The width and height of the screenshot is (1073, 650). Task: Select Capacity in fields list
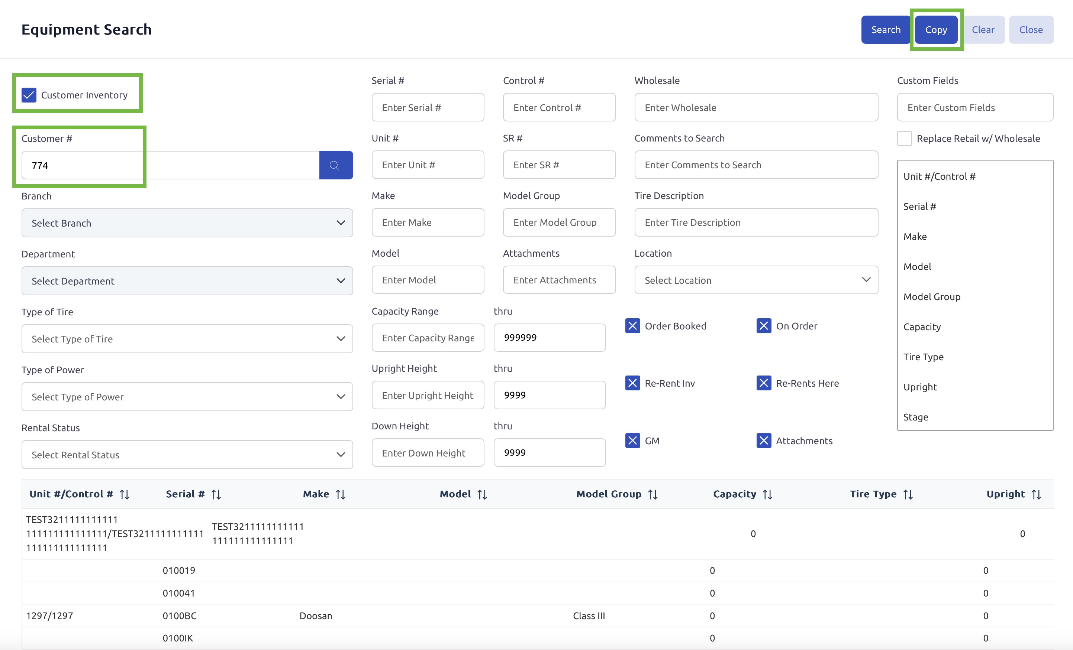[x=975, y=327]
